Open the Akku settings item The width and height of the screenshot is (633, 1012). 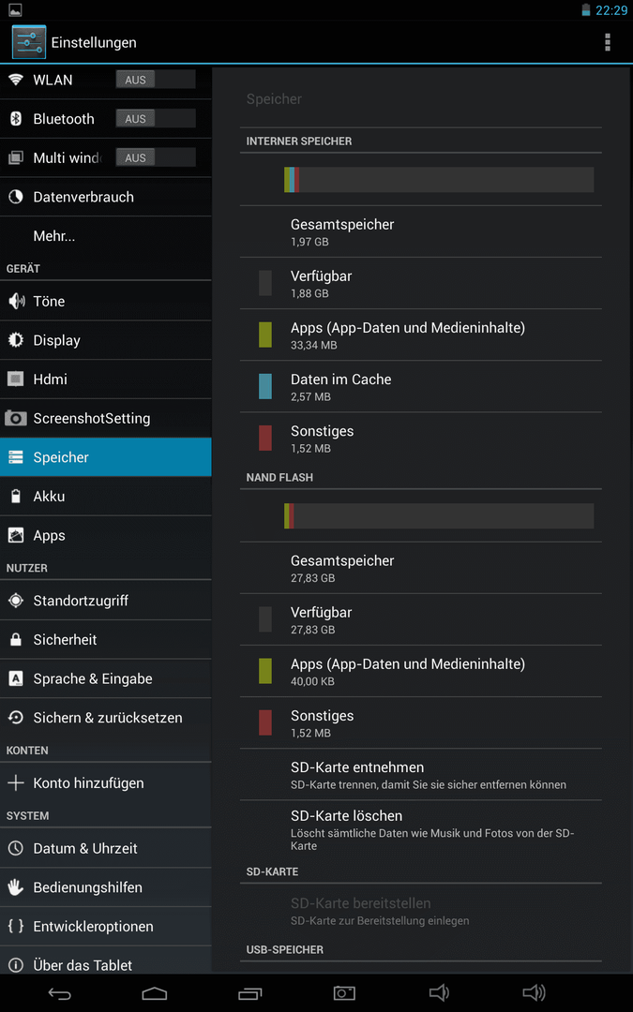coord(106,497)
